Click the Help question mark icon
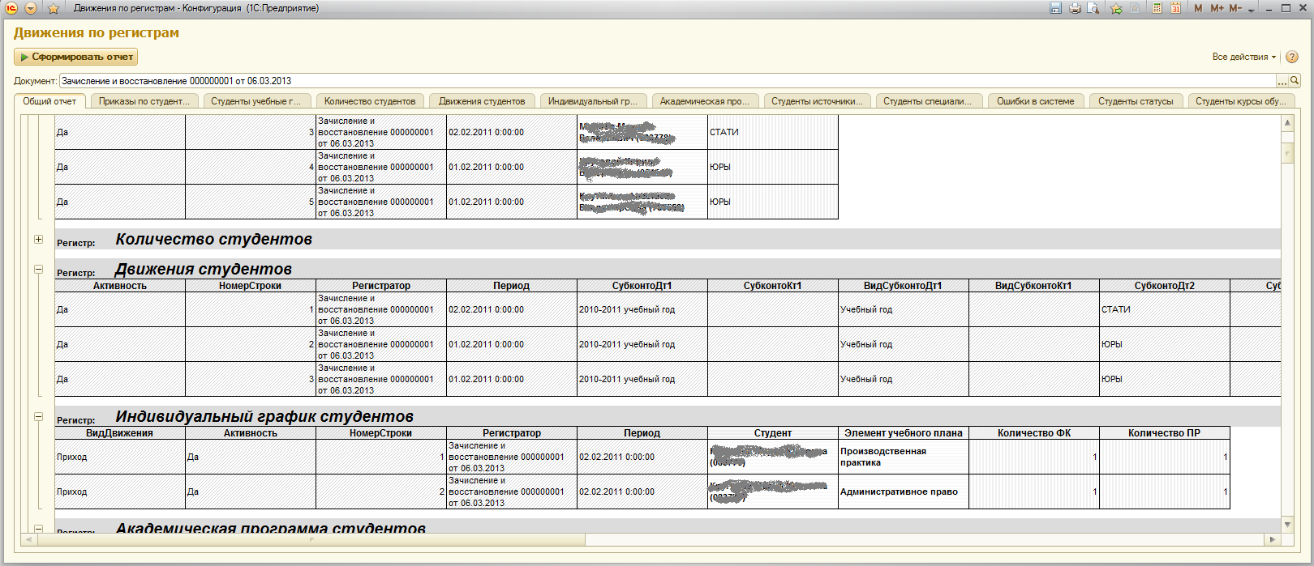Viewport: 1314px width, 566px height. click(x=1293, y=57)
